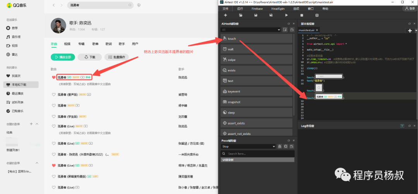Open the All filter dropdown in Airtest assistant
The height and width of the screenshot is (194, 418).
(x=250, y=30)
